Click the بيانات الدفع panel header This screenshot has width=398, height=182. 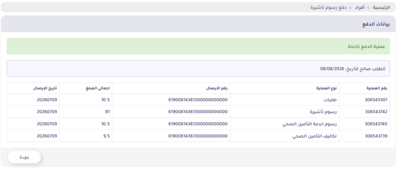coord(198,24)
